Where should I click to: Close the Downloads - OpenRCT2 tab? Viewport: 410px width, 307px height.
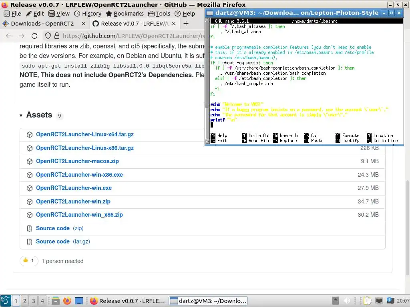(84, 24)
